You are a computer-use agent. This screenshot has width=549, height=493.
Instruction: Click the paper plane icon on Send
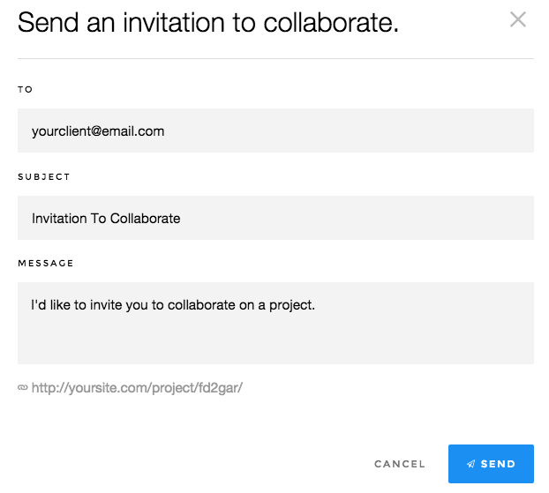[471, 464]
